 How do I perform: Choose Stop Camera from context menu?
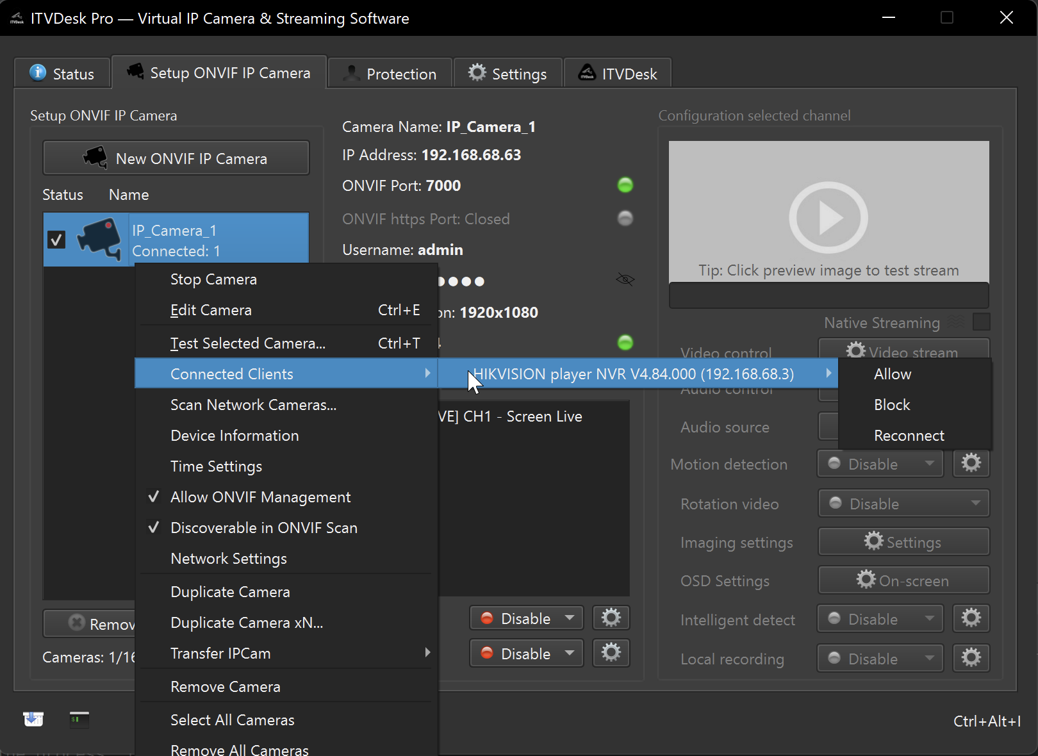pyautogui.click(x=213, y=279)
